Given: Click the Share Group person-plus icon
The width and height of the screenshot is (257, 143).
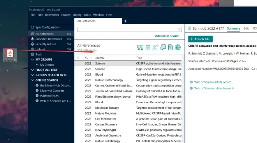Looking at the screenshot, I should pyautogui.click(x=155, y=48).
